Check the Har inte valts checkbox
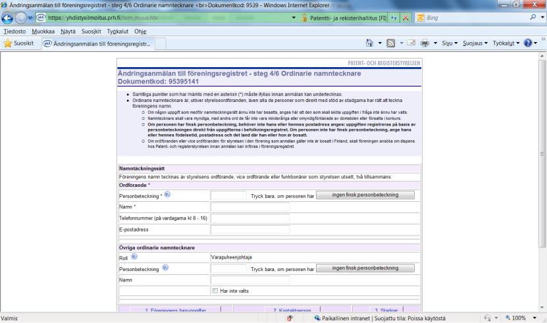 [x=215, y=291]
